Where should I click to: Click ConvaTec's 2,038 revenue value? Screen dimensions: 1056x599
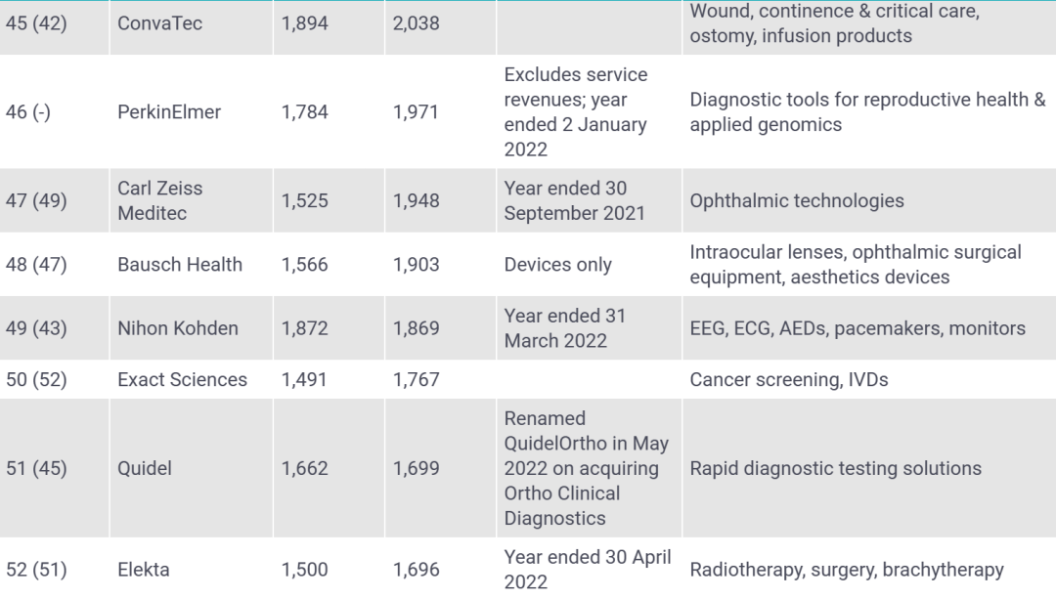417,22
